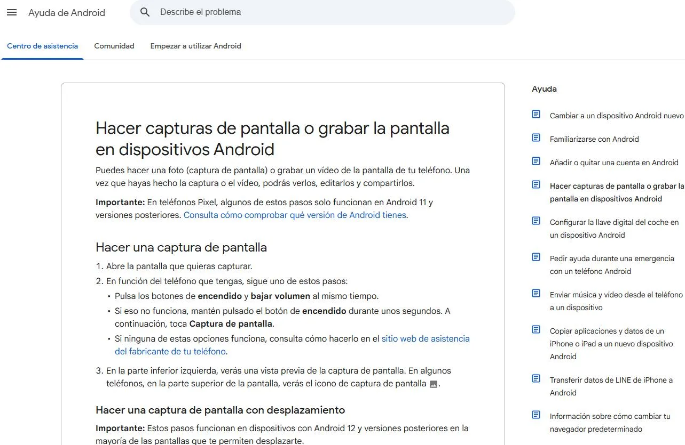Click bold text Captura de pantalla
Screen dimensions: 685x445
231,323
